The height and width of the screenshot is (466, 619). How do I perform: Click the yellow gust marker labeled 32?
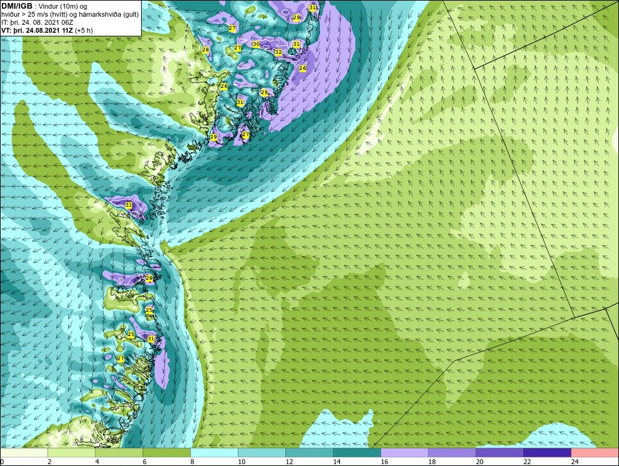click(279, 52)
